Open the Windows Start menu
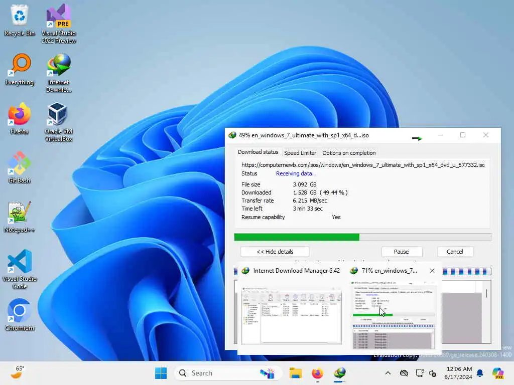The height and width of the screenshot is (385, 514). [161, 373]
